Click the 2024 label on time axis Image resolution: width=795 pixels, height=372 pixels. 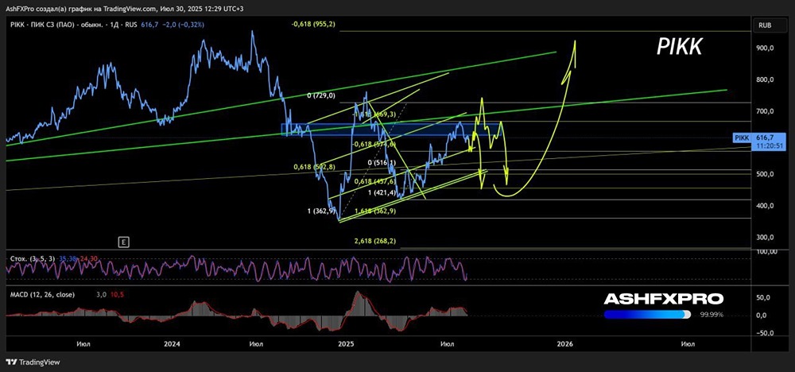pos(173,343)
